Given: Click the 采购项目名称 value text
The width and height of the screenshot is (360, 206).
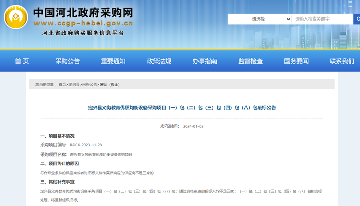Looking at the screenshot, I should point(101,155).
